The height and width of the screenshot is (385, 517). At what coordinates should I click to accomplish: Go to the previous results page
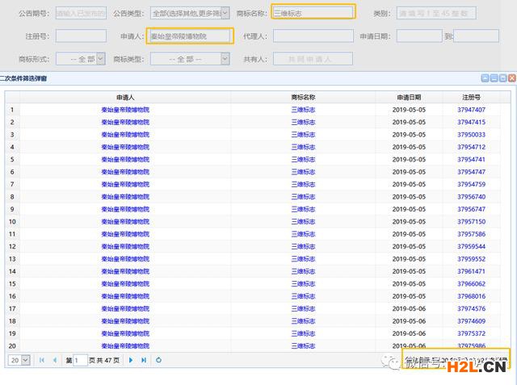55,360
